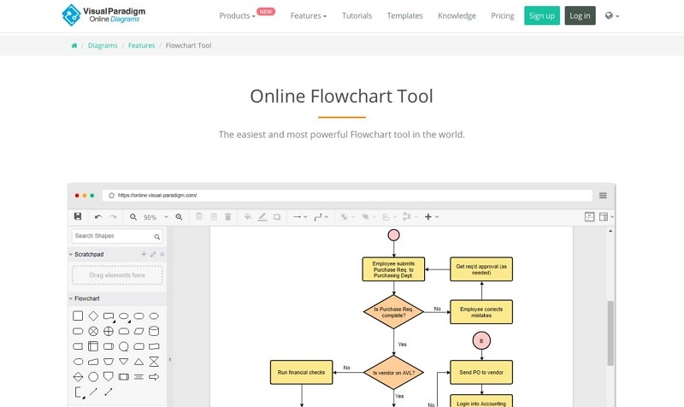684x407 pixels.
Task: Select the internal storage shape with inner lines
Action: click(x=93, y=346)
